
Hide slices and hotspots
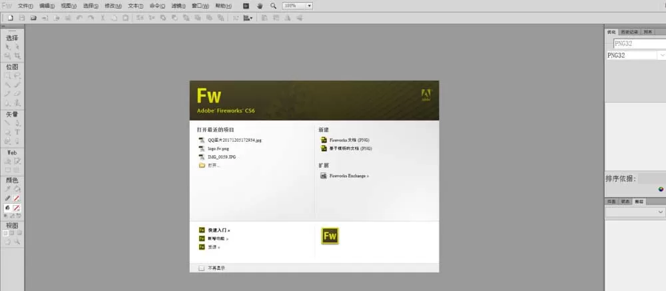(x=7, y=170)
